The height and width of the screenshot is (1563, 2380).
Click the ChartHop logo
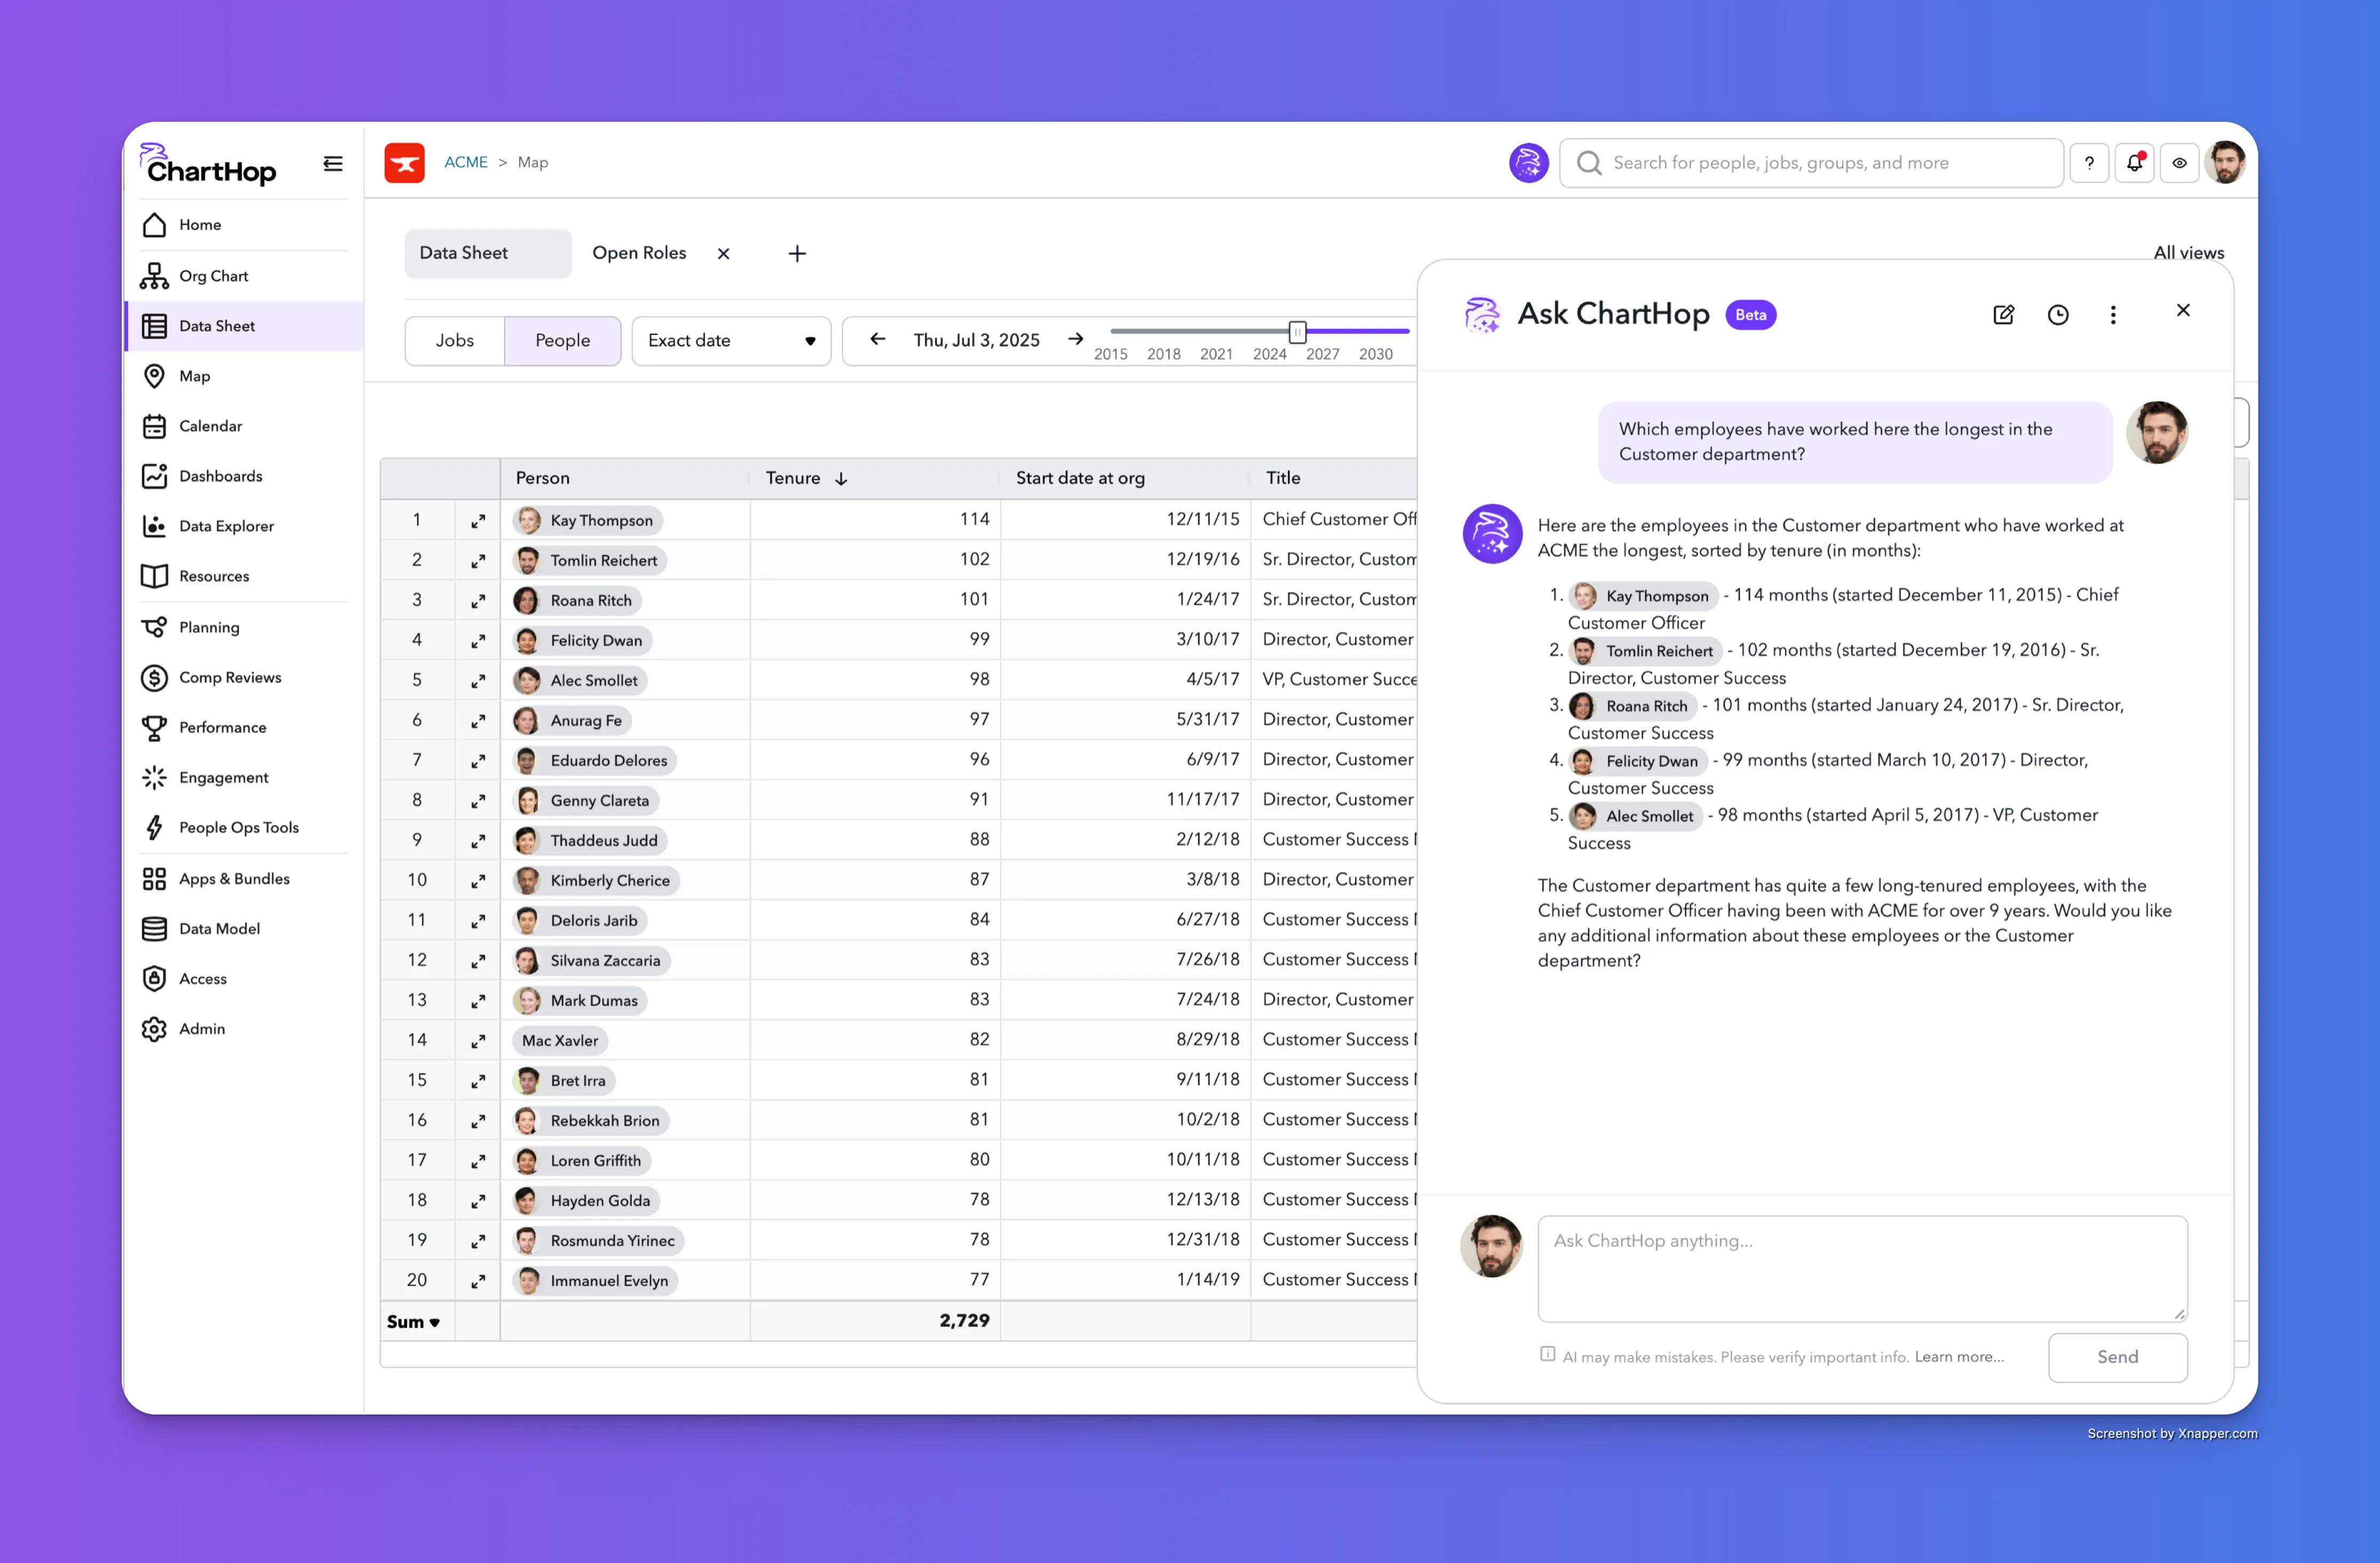209,165
